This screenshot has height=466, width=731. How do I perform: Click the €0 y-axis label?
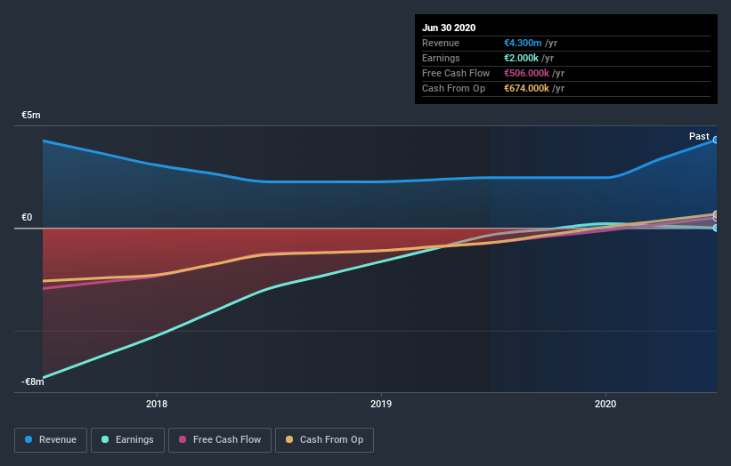coord(27,217)
